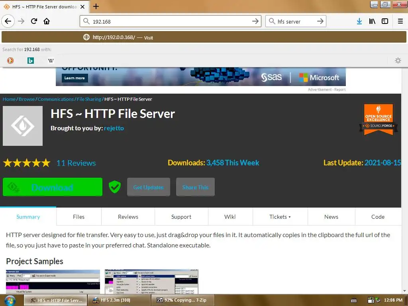
Task: Open the Wiki tab
Action: pyautogui.click(x=230, y=216)
